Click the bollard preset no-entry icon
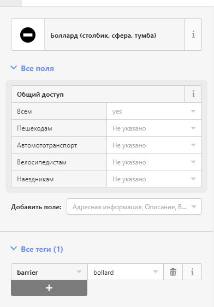Viewport: 214px width, 307px height. pos(28,35)
